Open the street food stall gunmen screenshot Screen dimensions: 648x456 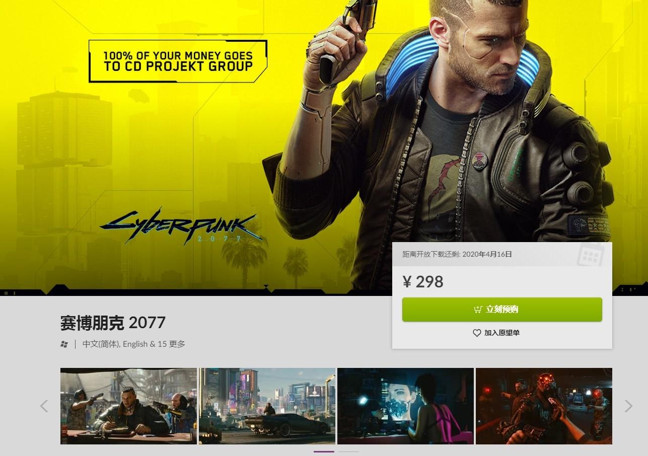(128, 406)
